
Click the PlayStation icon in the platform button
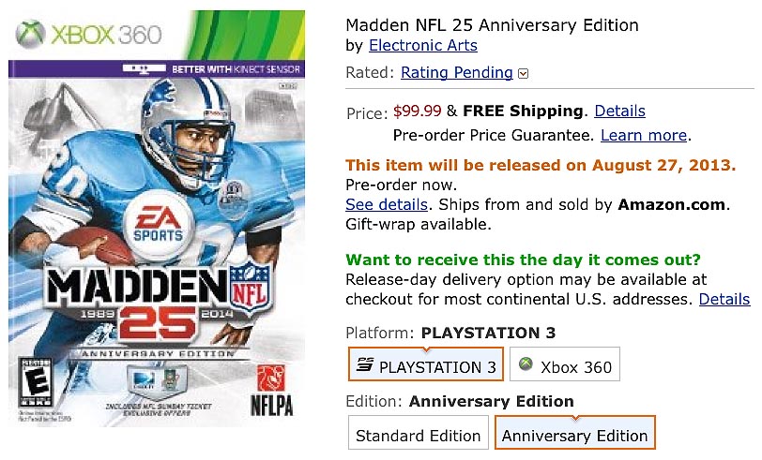coord(364,365)
